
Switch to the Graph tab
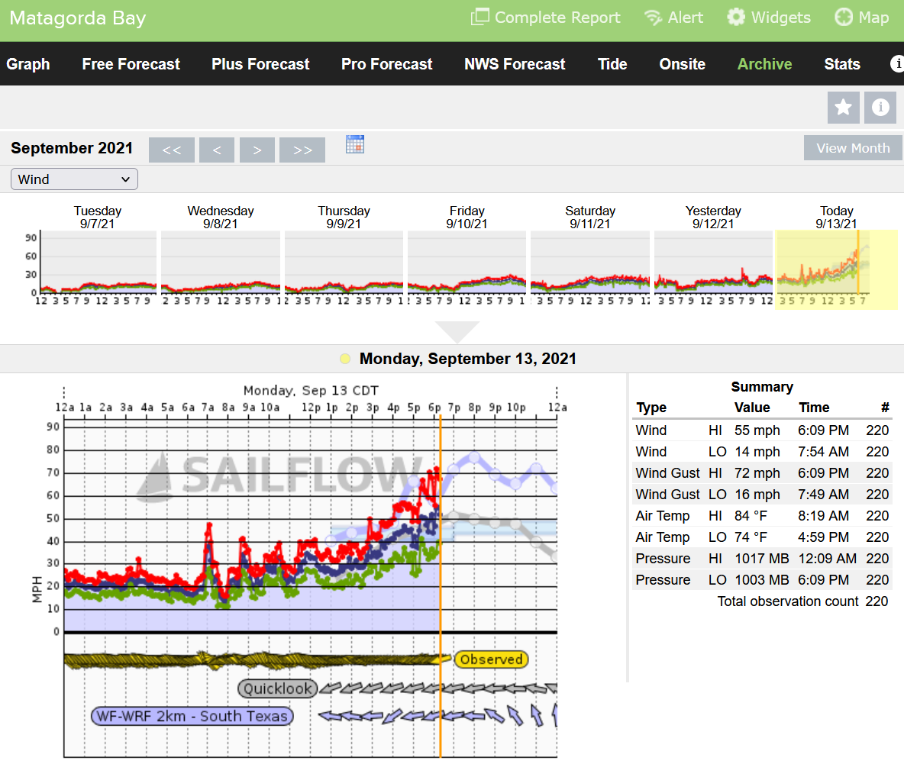coord(28,64)
